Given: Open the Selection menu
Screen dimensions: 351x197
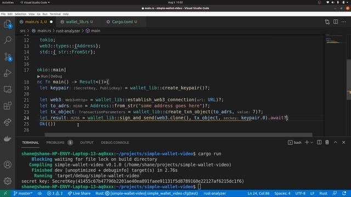Looking at the screenshot, I should point(20,14).
